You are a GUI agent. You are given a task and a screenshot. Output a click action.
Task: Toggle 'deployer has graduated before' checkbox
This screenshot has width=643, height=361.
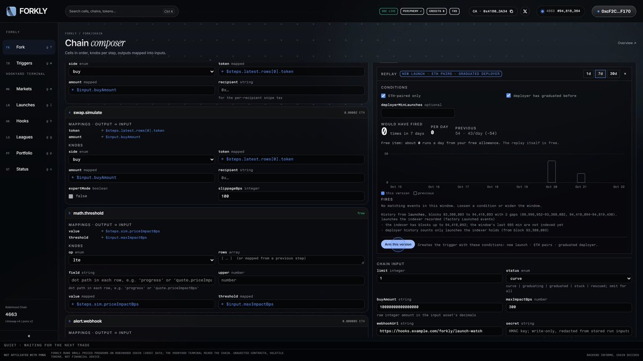pos(509,96)
